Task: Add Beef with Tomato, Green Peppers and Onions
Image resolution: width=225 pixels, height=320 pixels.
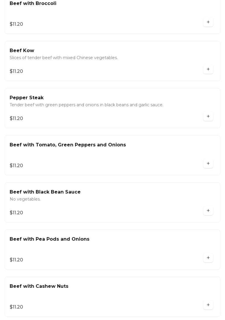Action: (208, 164)
